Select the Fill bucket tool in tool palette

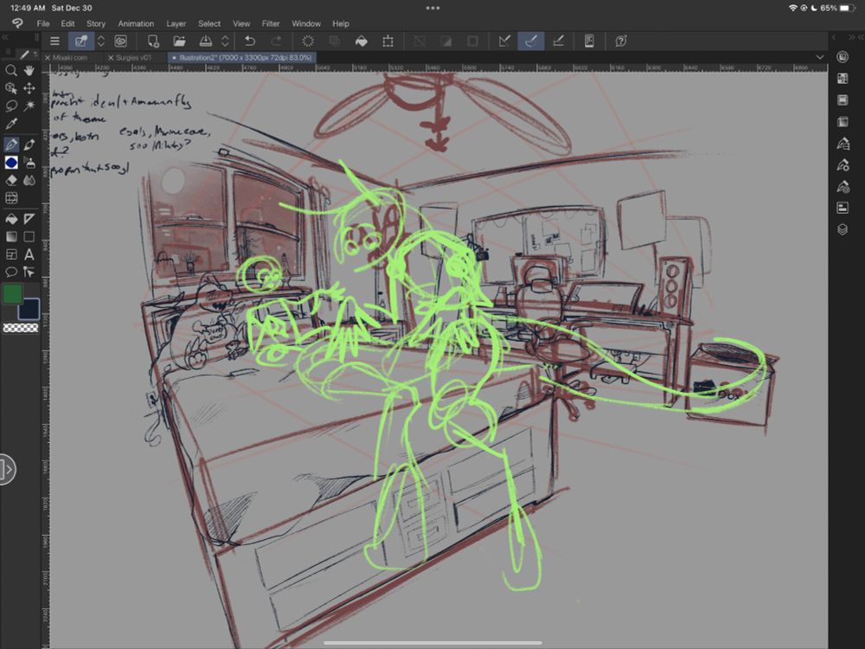[x=11, y=219]
